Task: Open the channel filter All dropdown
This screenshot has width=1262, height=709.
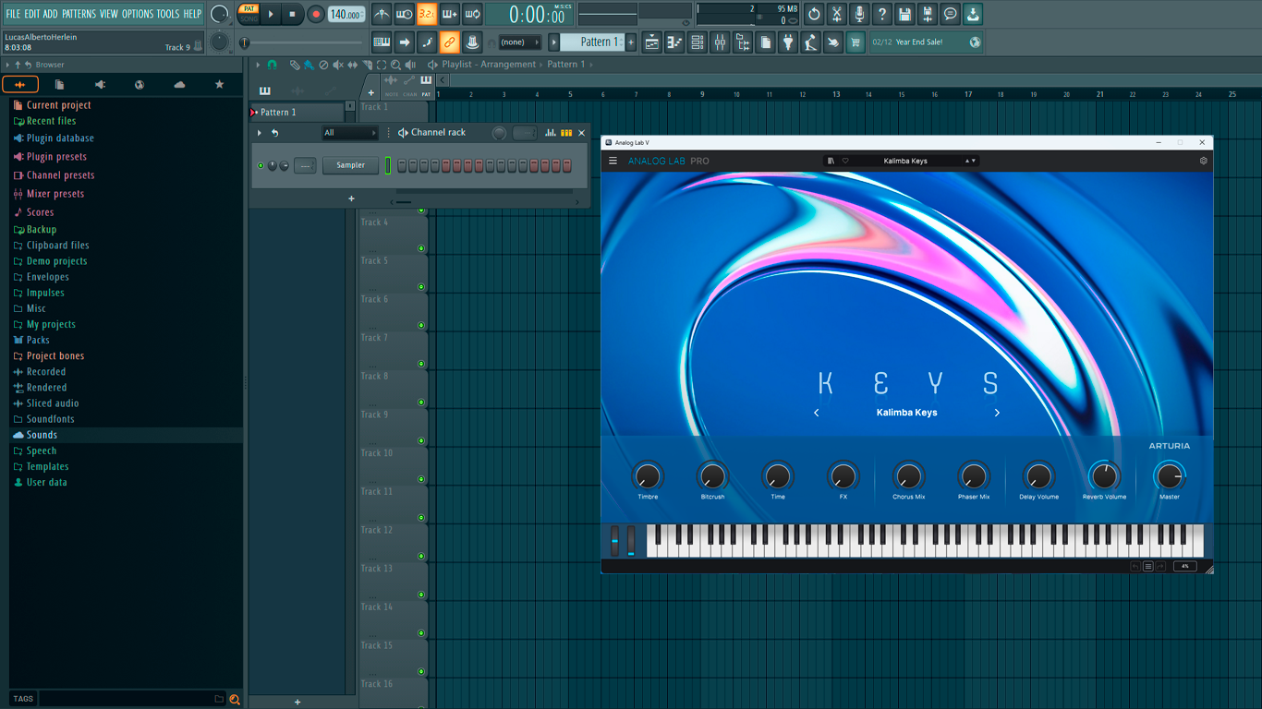Action: pos(350,133)
